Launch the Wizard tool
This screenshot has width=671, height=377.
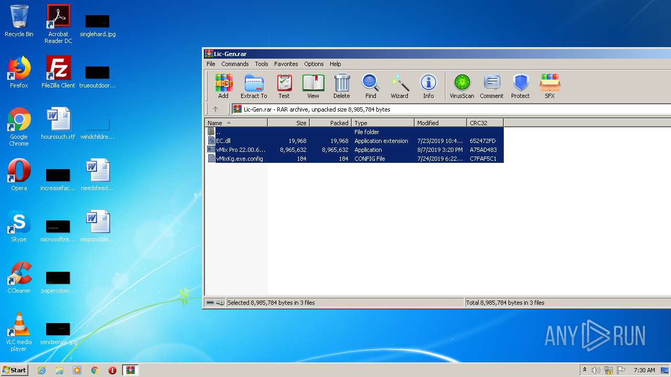click(x=399, y=86)
